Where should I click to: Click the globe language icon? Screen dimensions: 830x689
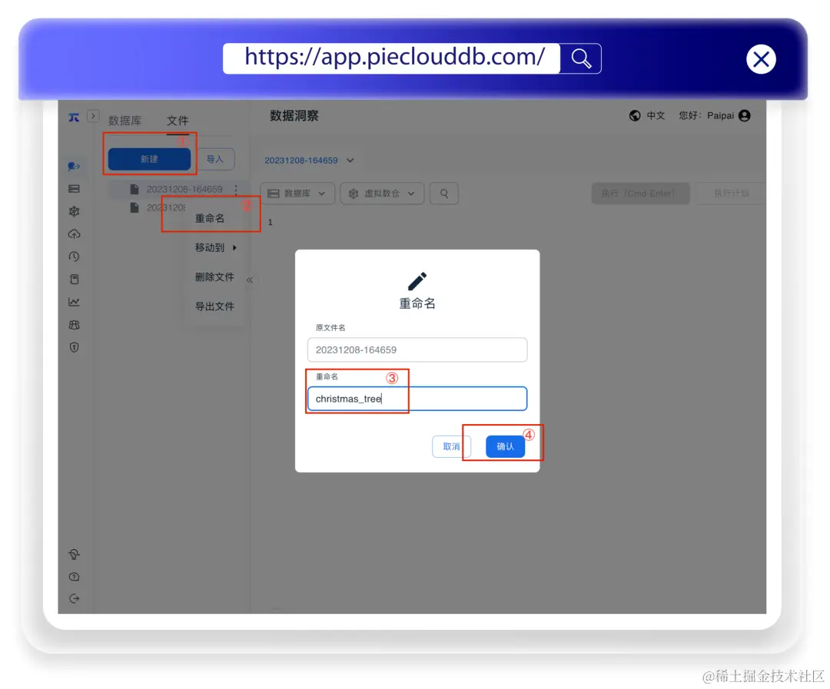[635, 116]
